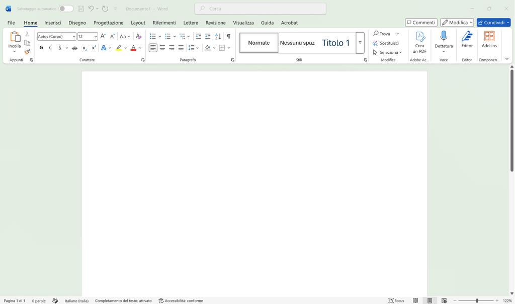Click the Copia icon in Appunti
This screenshot has height=304, width=515.
point(27,43)
